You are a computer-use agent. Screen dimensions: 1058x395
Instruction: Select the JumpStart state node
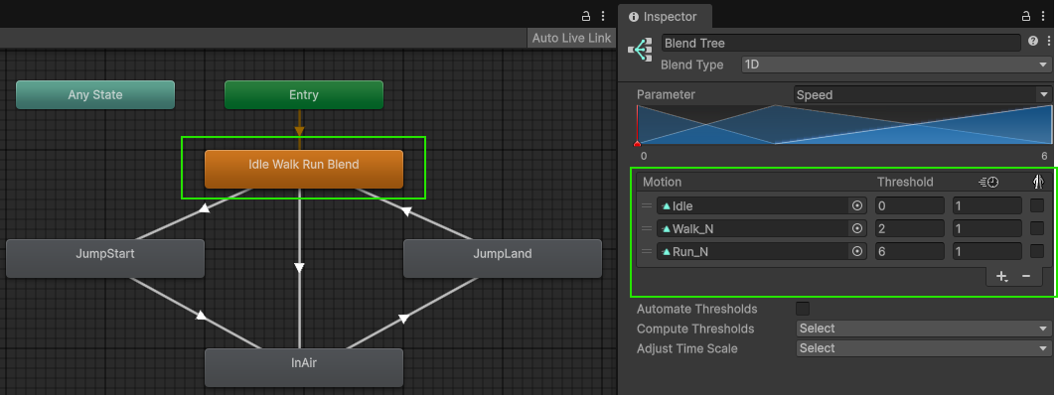pos(105,258)
